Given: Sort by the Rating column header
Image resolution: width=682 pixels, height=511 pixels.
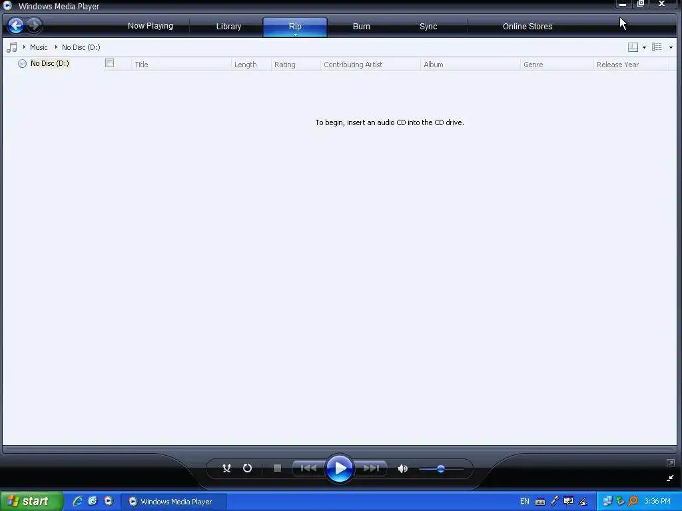Looking at the screenshot, I should click(295, 65).
